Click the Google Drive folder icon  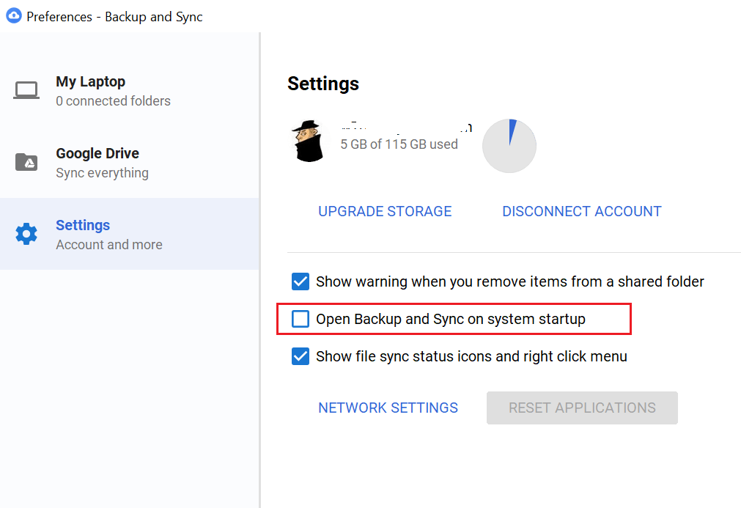point(26,162)
